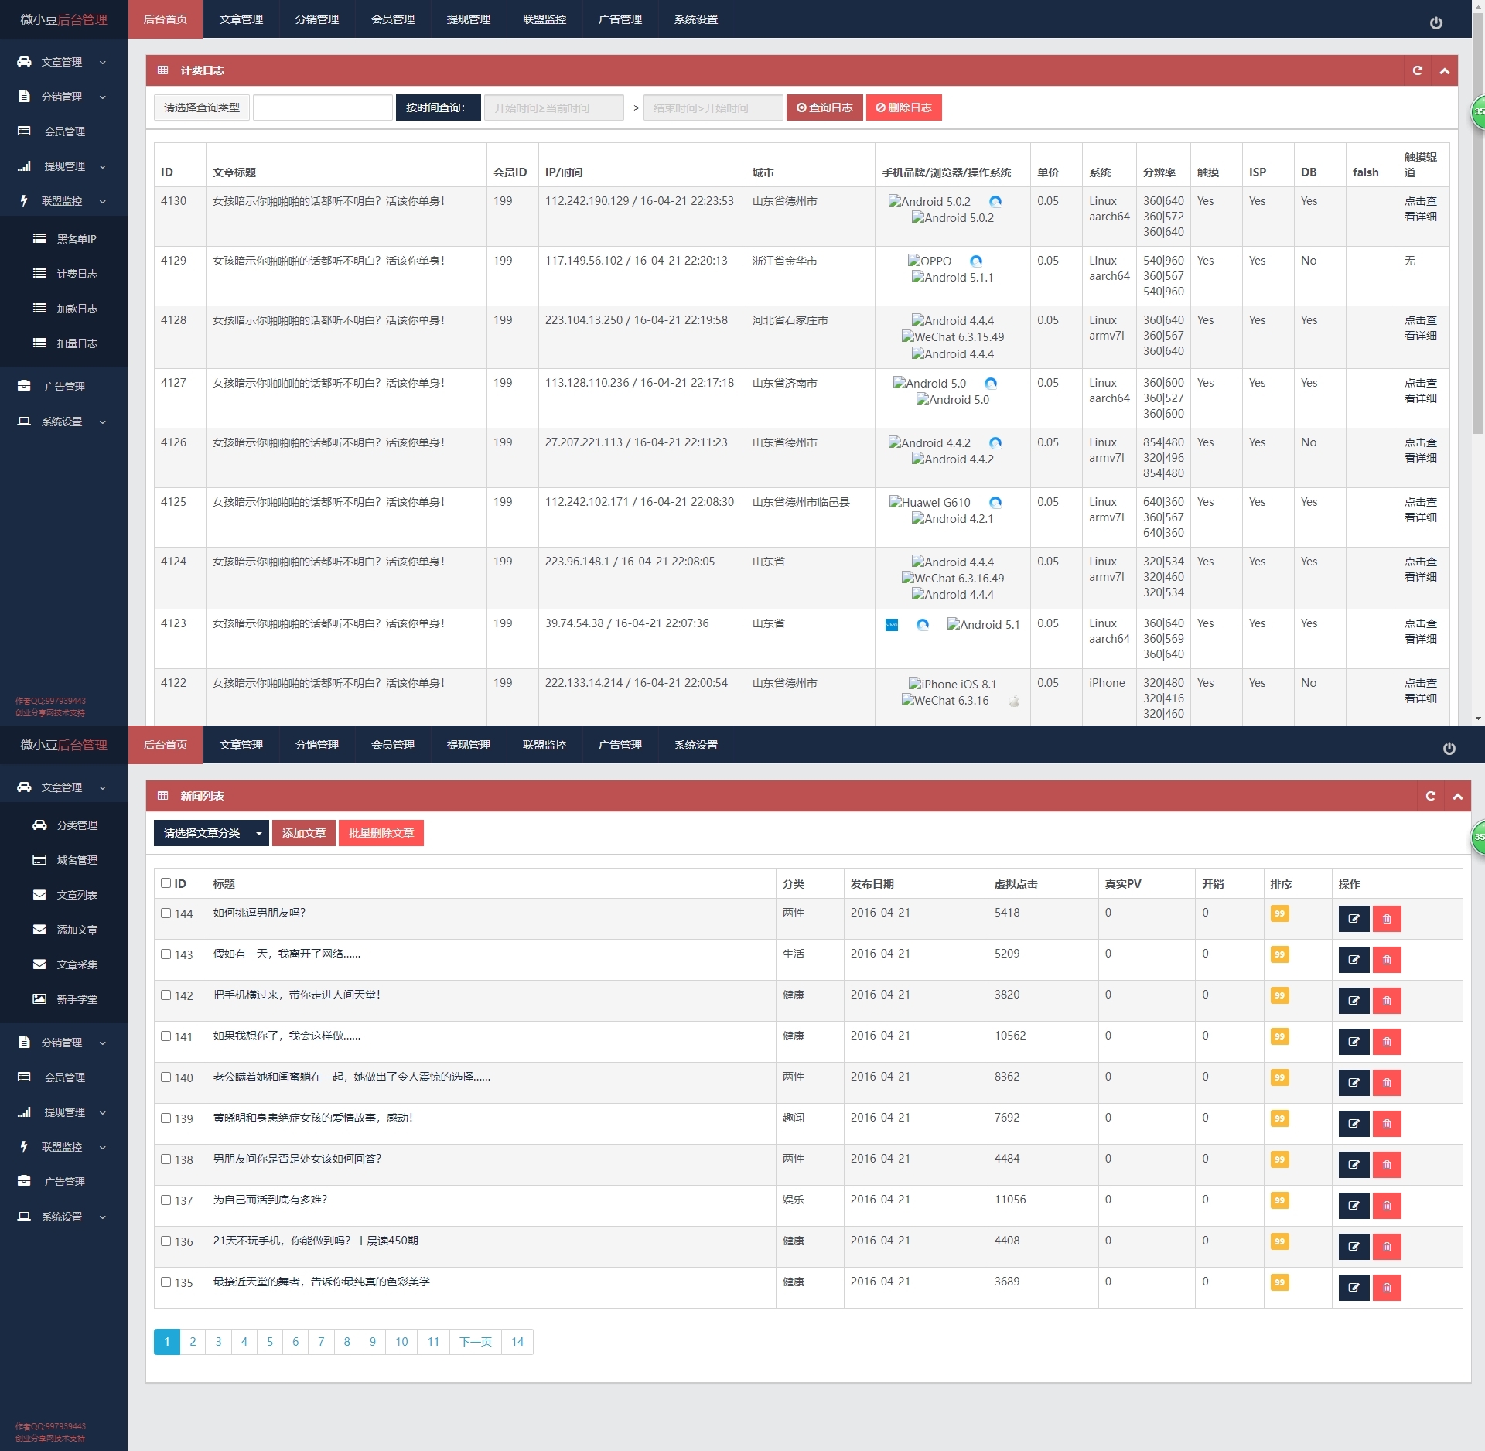This screenshot has height=1451, width=1485.
Task: Tick the checkbox for article 139
Action: (x=166, y=1118)
